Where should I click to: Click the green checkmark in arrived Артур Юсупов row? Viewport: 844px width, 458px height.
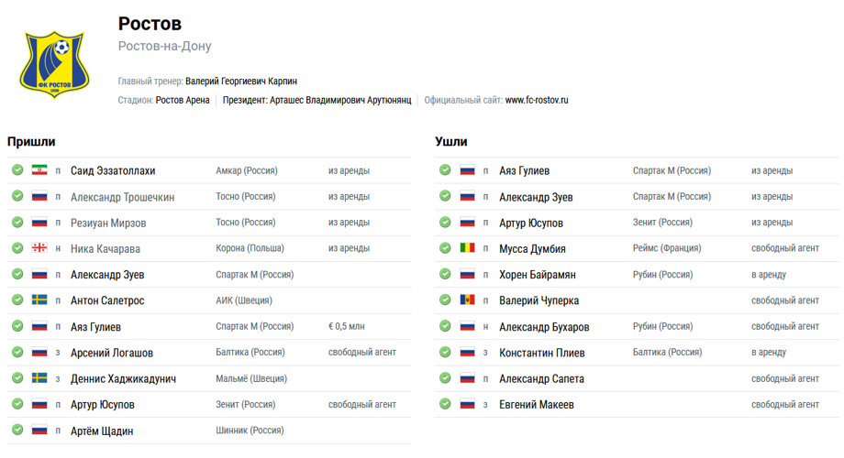coord(17,404)
